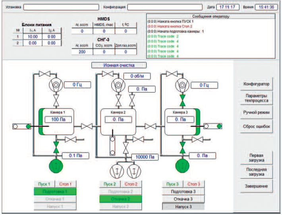The height and width of the screenshot is (215, 282).
Task: Click the white valve directly above Камера 1
Action: point(56,100)
